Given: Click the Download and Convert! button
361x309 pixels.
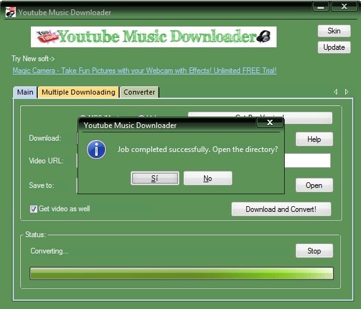Looking at the screenshot, I should (281, 209).
